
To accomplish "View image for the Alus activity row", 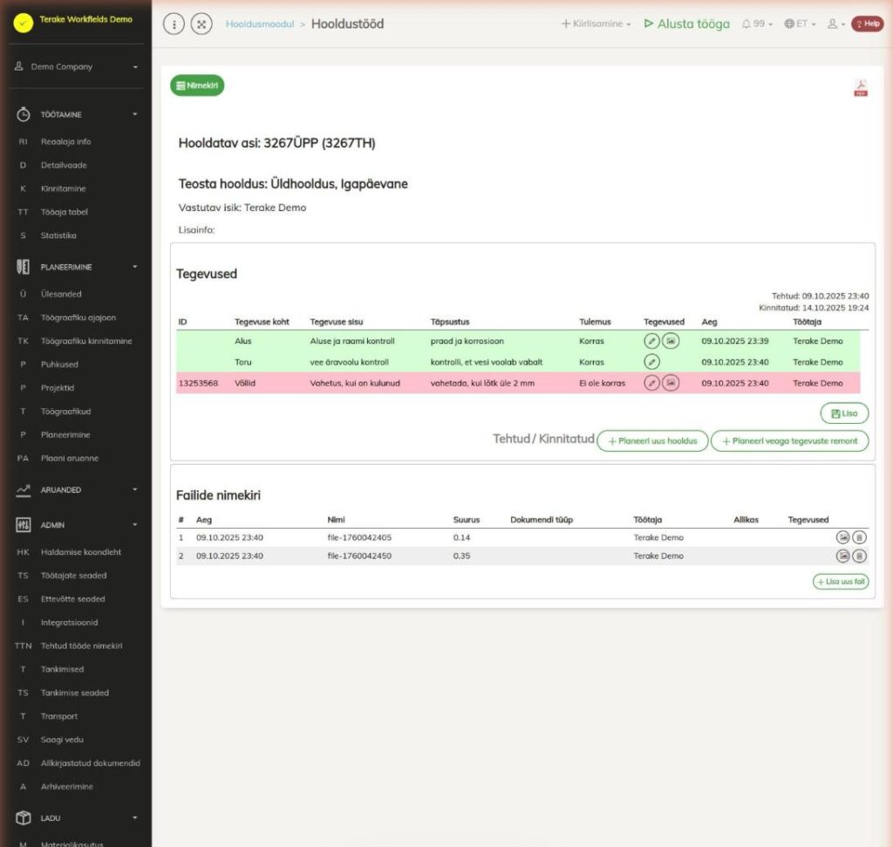I will tap(671, 340).
